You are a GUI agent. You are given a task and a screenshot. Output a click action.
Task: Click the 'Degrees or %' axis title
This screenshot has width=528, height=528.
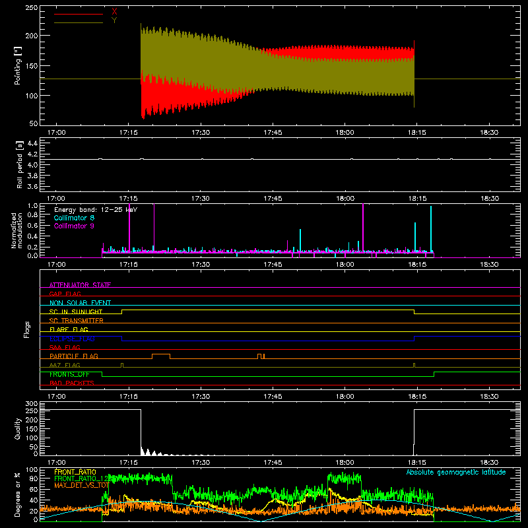(18, 494)
